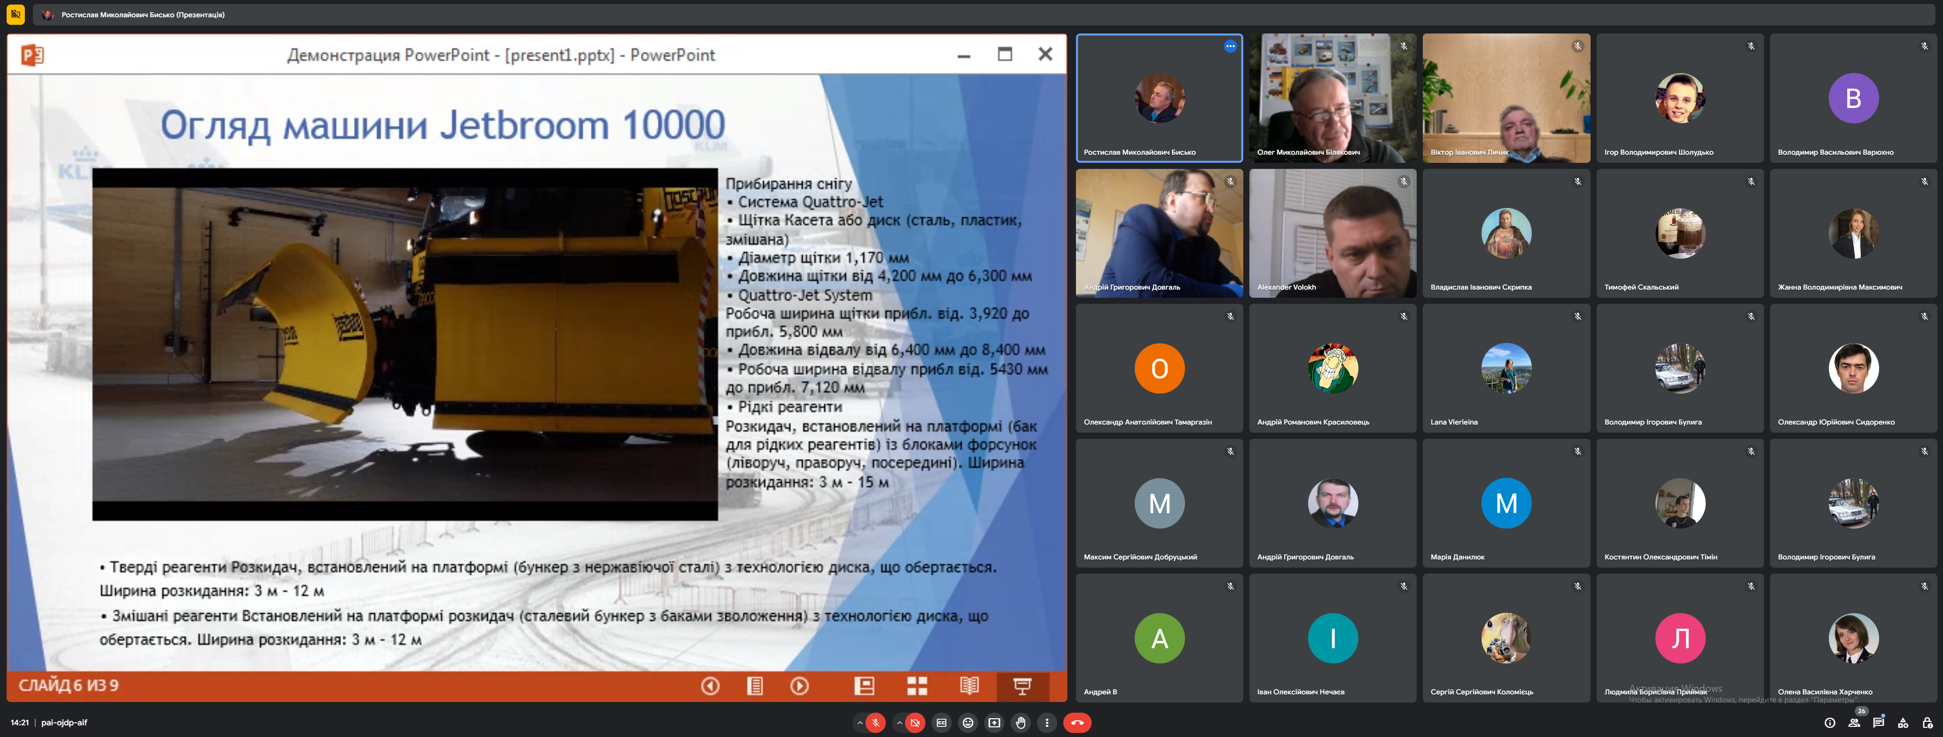Open the emoji reactions button
Viewport: 1943px width, 737px height.
coord(968,723)
